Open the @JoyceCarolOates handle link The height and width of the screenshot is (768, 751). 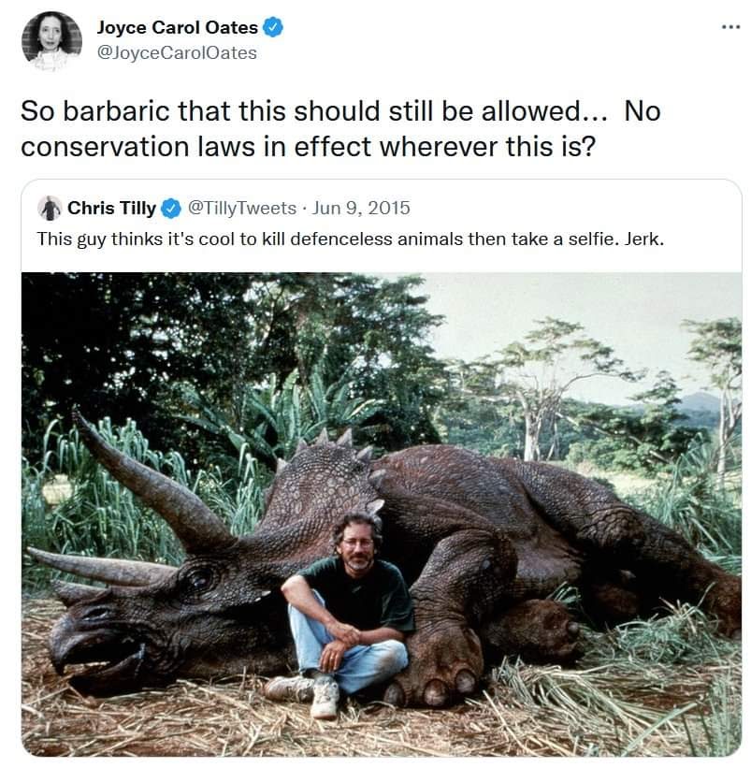point(177,53)
